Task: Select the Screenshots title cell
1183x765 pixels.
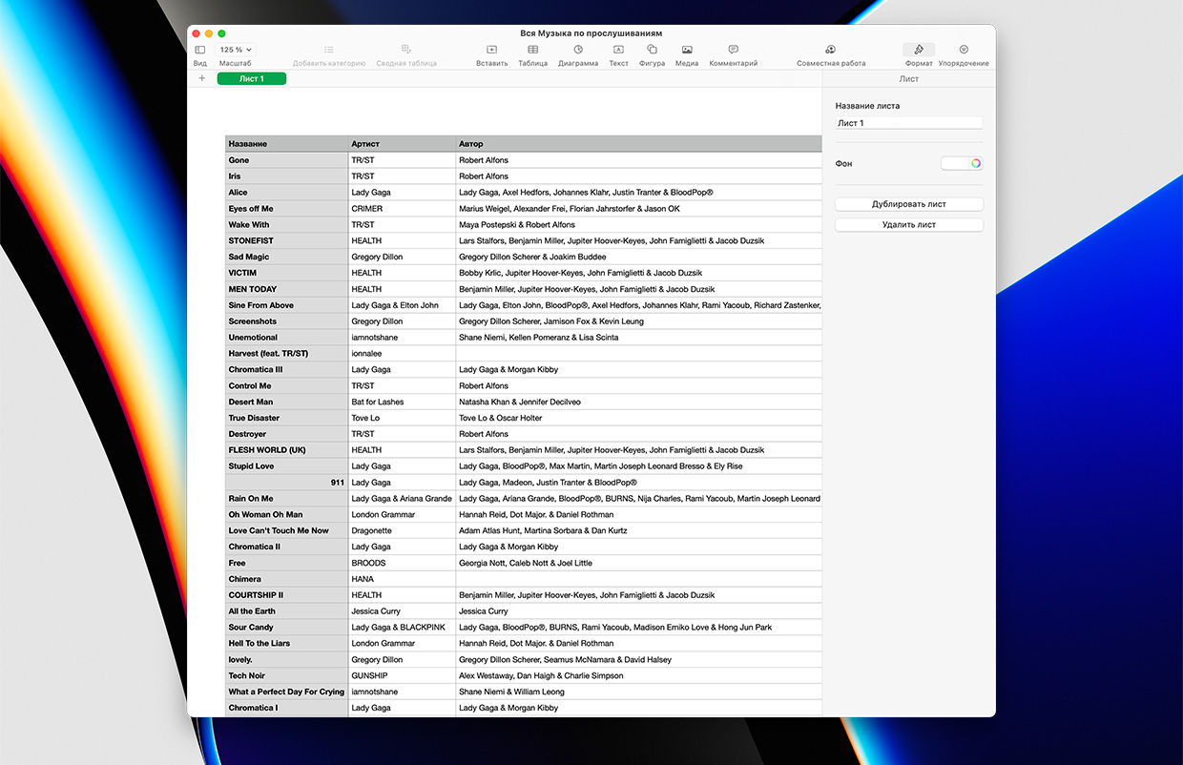Action: (286, 321)
